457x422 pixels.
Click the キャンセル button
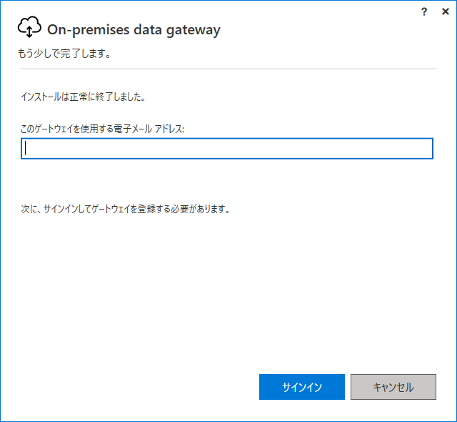393,387
